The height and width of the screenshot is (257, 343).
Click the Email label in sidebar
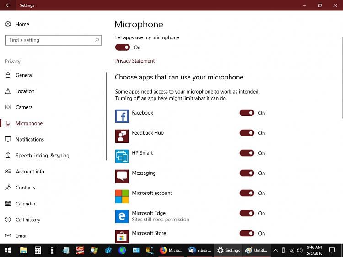tap(21, 236)
